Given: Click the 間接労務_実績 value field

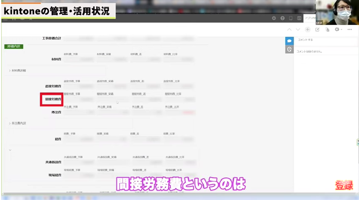Looking at the screenshot, I should pos(112,99).
